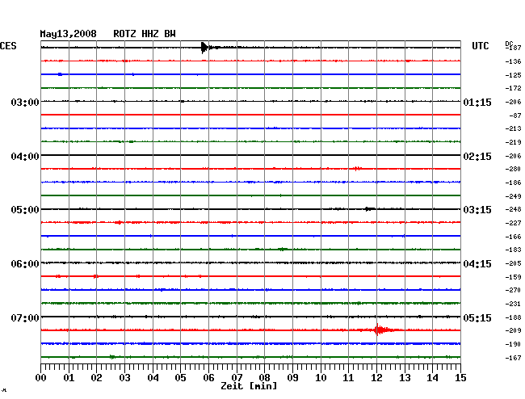The height and width of the screenshot is (399, 525).
Task: Click DC offset value -227
Action: [513, 223]
